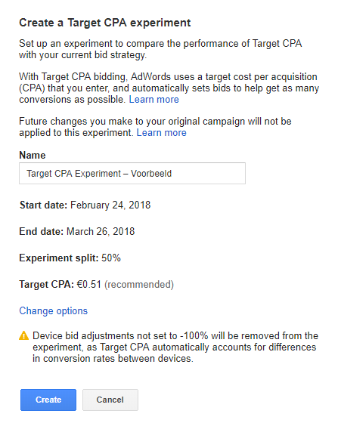Focus the experiment Name input field

[x=132, y=173]
